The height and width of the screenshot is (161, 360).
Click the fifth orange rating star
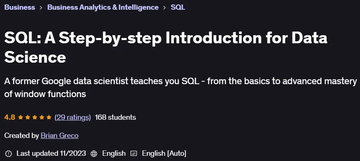(x=49, y=117)
